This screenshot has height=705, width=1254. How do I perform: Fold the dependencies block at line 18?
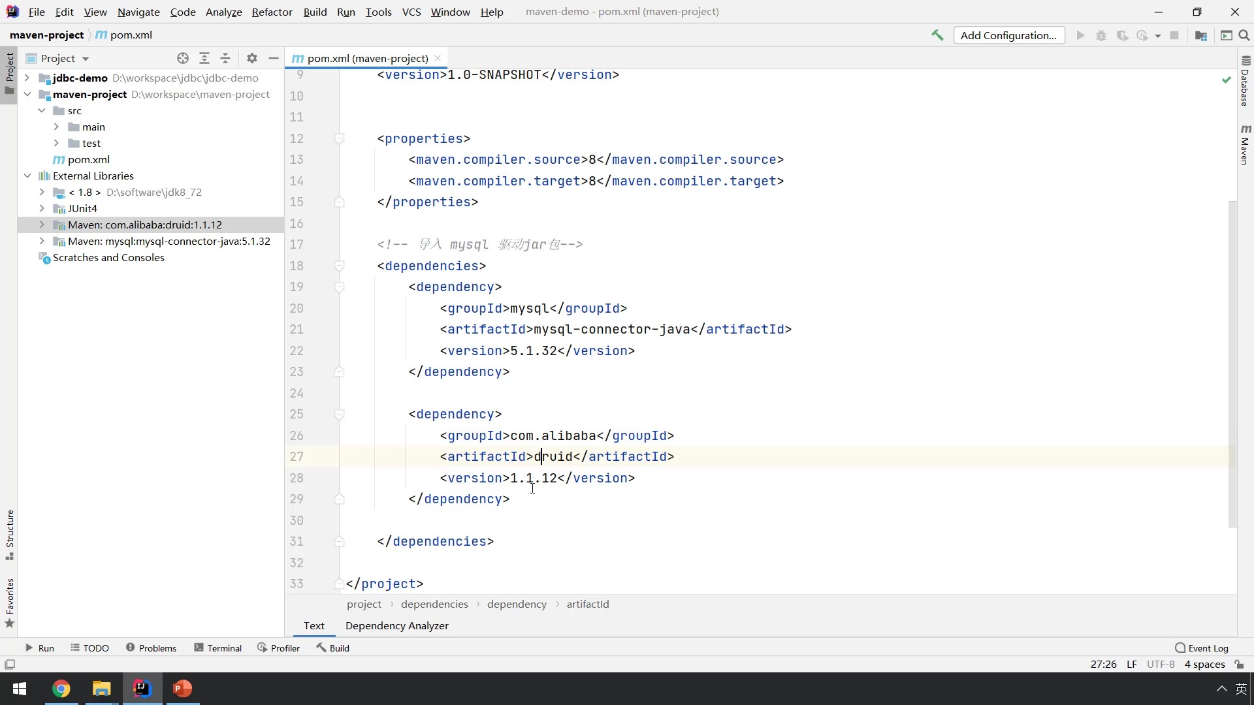[339, 266]
